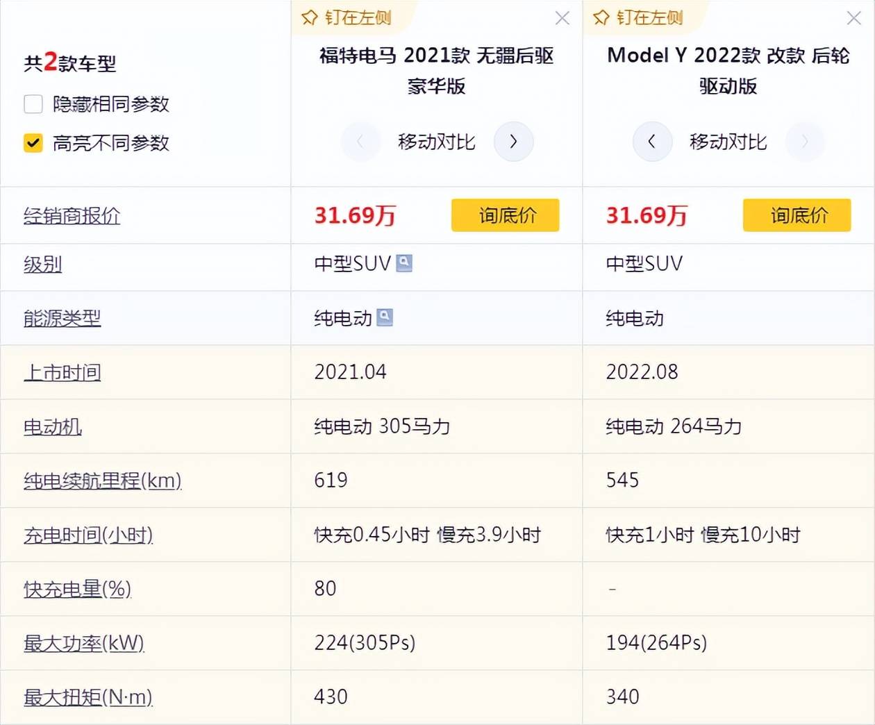The width and height of the screenshot is (875, 725).
Task: Click pin icon above Model Y column
Action: pyautogui.click(x=601, y=17)
